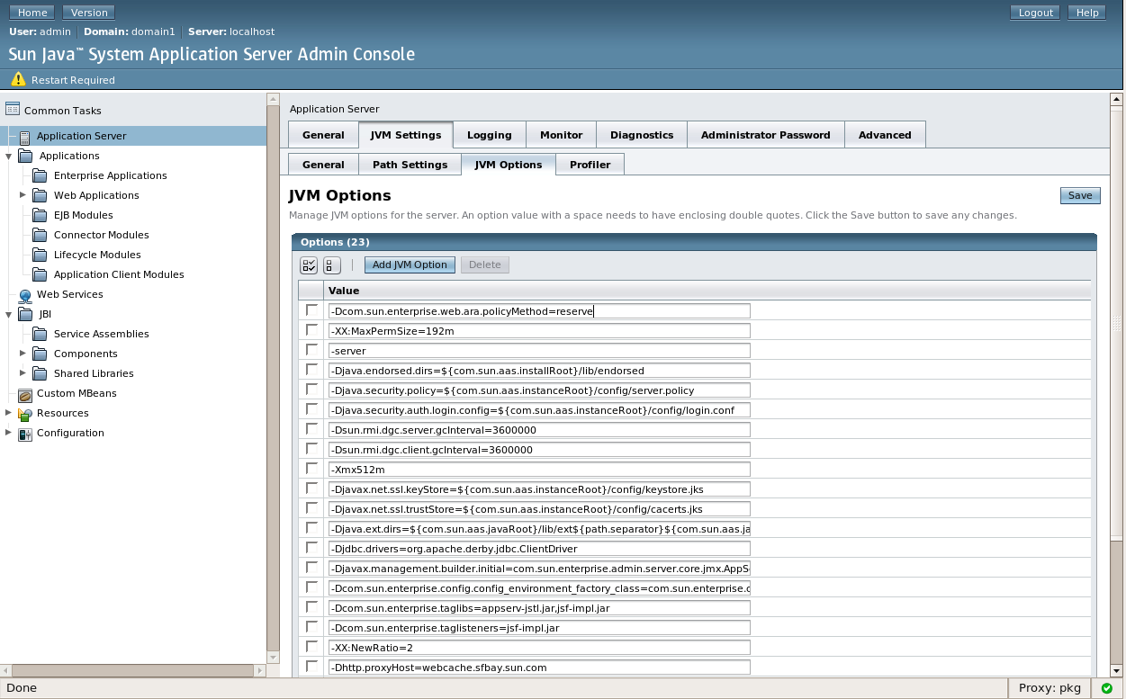
Task: Open the Logging tab
Action: coord(490,135)
